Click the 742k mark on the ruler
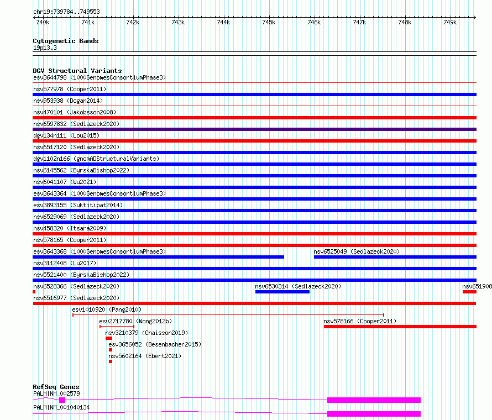Viewport: 492px width, 420px height. click(133, 22)
